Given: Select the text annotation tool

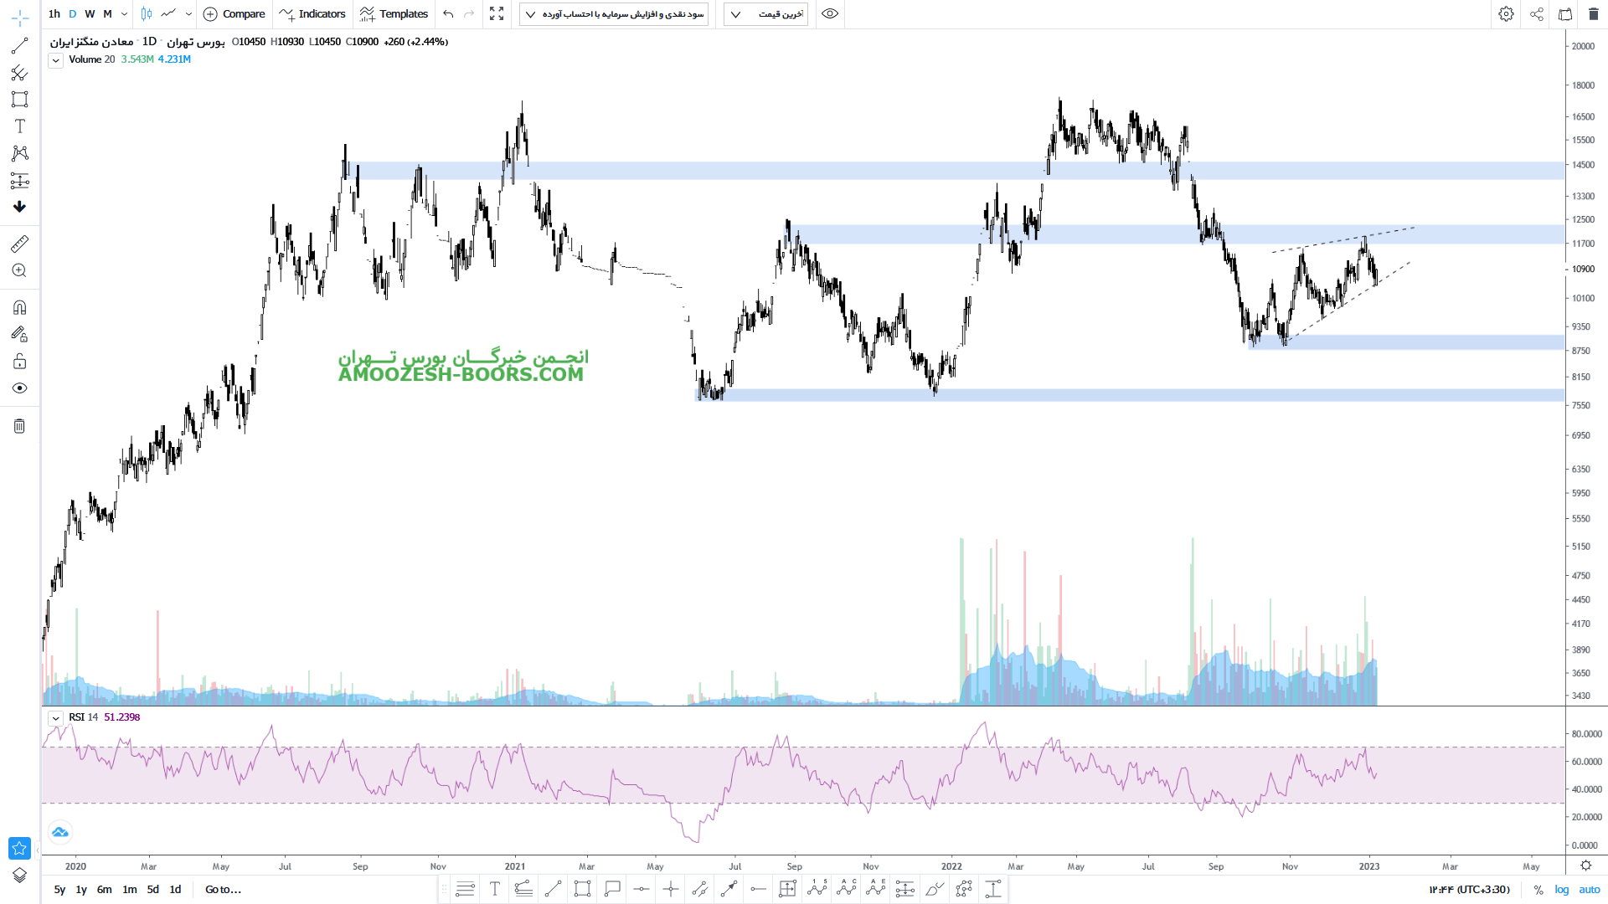Looking at the screenshot, I should tap(19, 126).
